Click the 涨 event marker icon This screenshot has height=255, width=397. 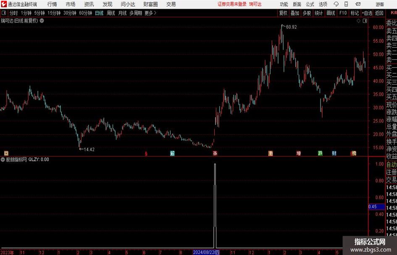[215, 153]
